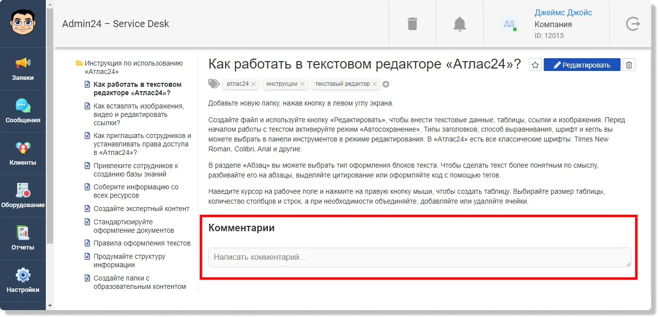Open article Правила оформления текстов
This screenshot has width=658, height=317.
click(142, 243)
